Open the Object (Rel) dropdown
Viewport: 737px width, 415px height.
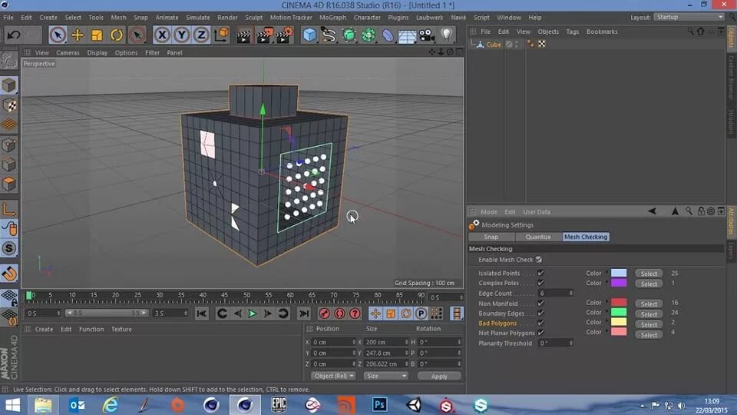tap(333, 376)
